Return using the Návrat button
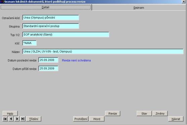The width and height of the screenshot is (187, 125). click(x=176, y=119)
